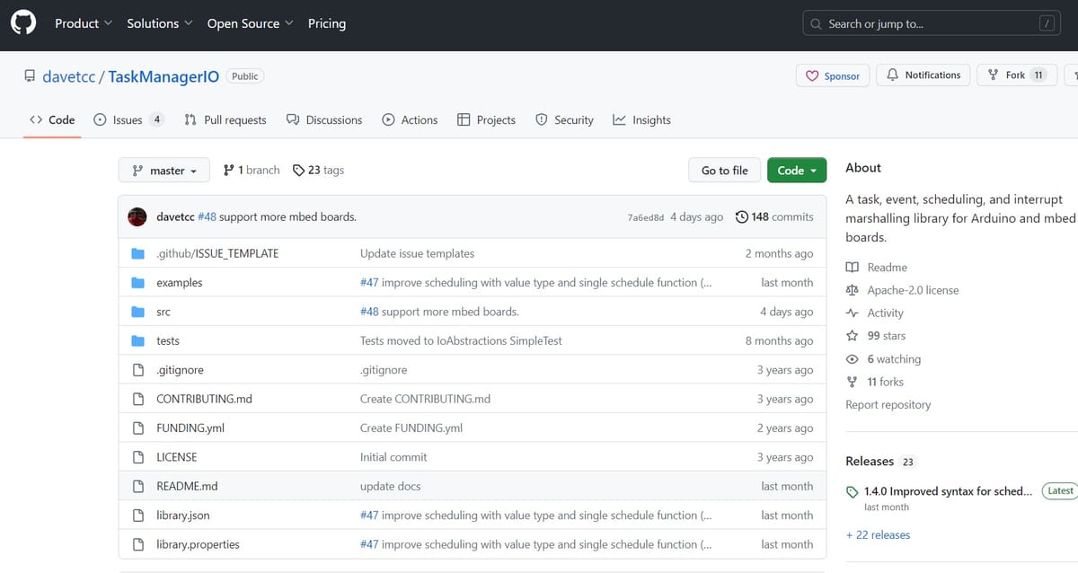
Task: Click the file icon for library.properties
Action: click(138, 544)
